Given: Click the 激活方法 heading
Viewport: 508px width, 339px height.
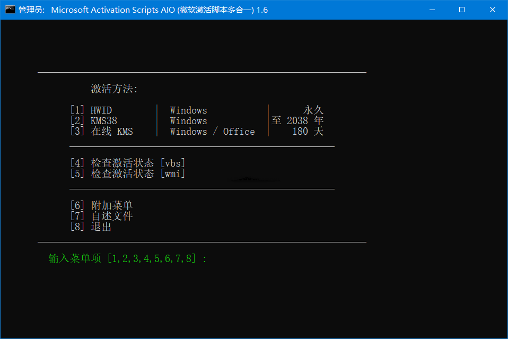Looking at the screenshot, I should (x=114, y=89).
